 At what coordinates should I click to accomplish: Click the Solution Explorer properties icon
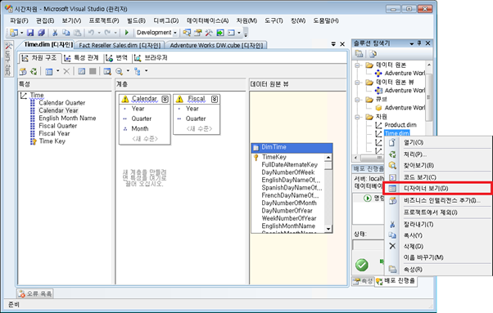359,54
